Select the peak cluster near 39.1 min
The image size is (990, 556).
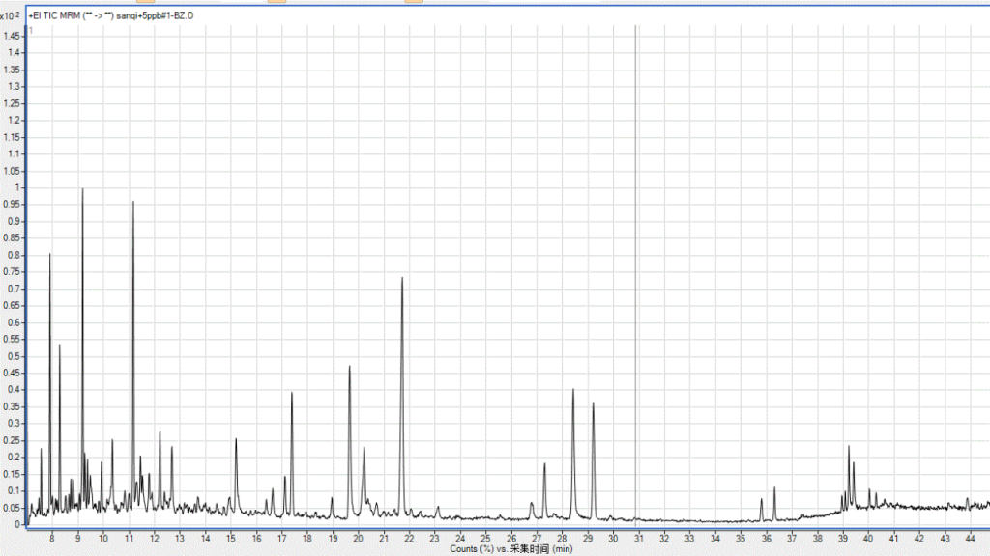[849, 448]
